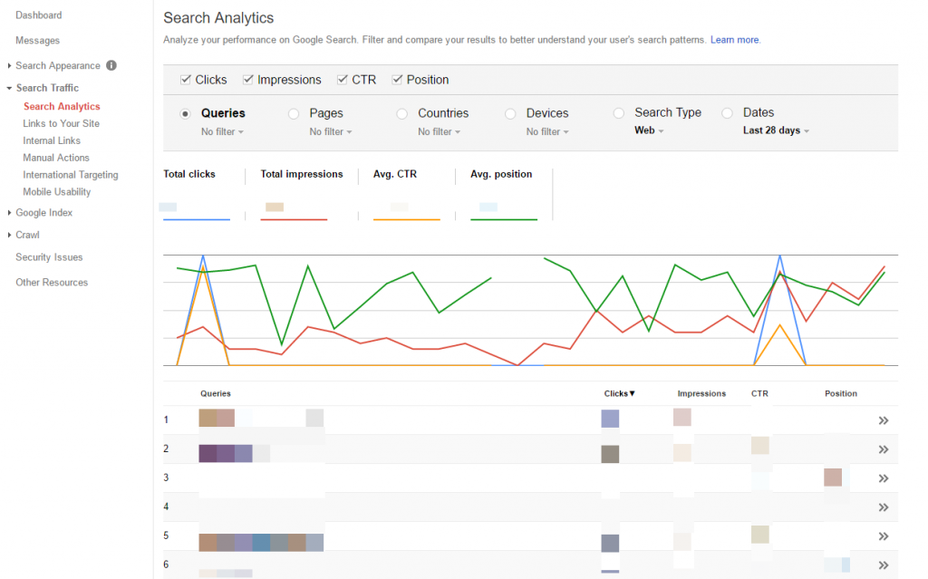Screen dimensions: 928x579
Task: Navigate to Mobile Usability
Action: [56, 191]
